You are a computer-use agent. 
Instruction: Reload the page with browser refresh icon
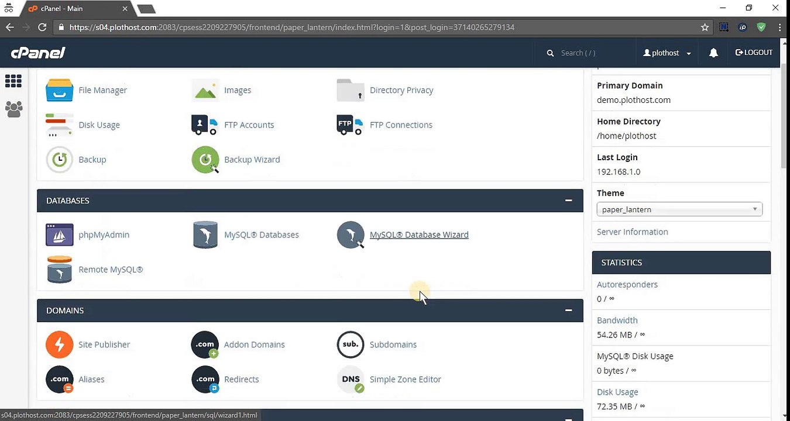[42, 27]
